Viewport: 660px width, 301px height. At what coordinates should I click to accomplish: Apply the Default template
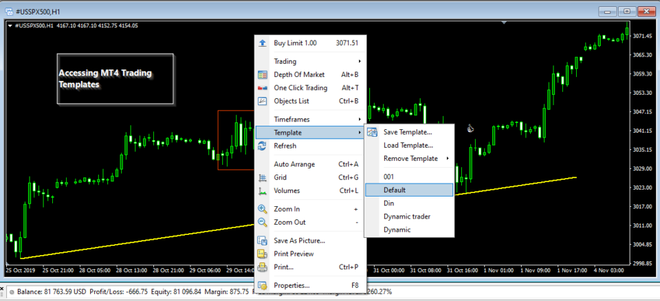(409, 190)
